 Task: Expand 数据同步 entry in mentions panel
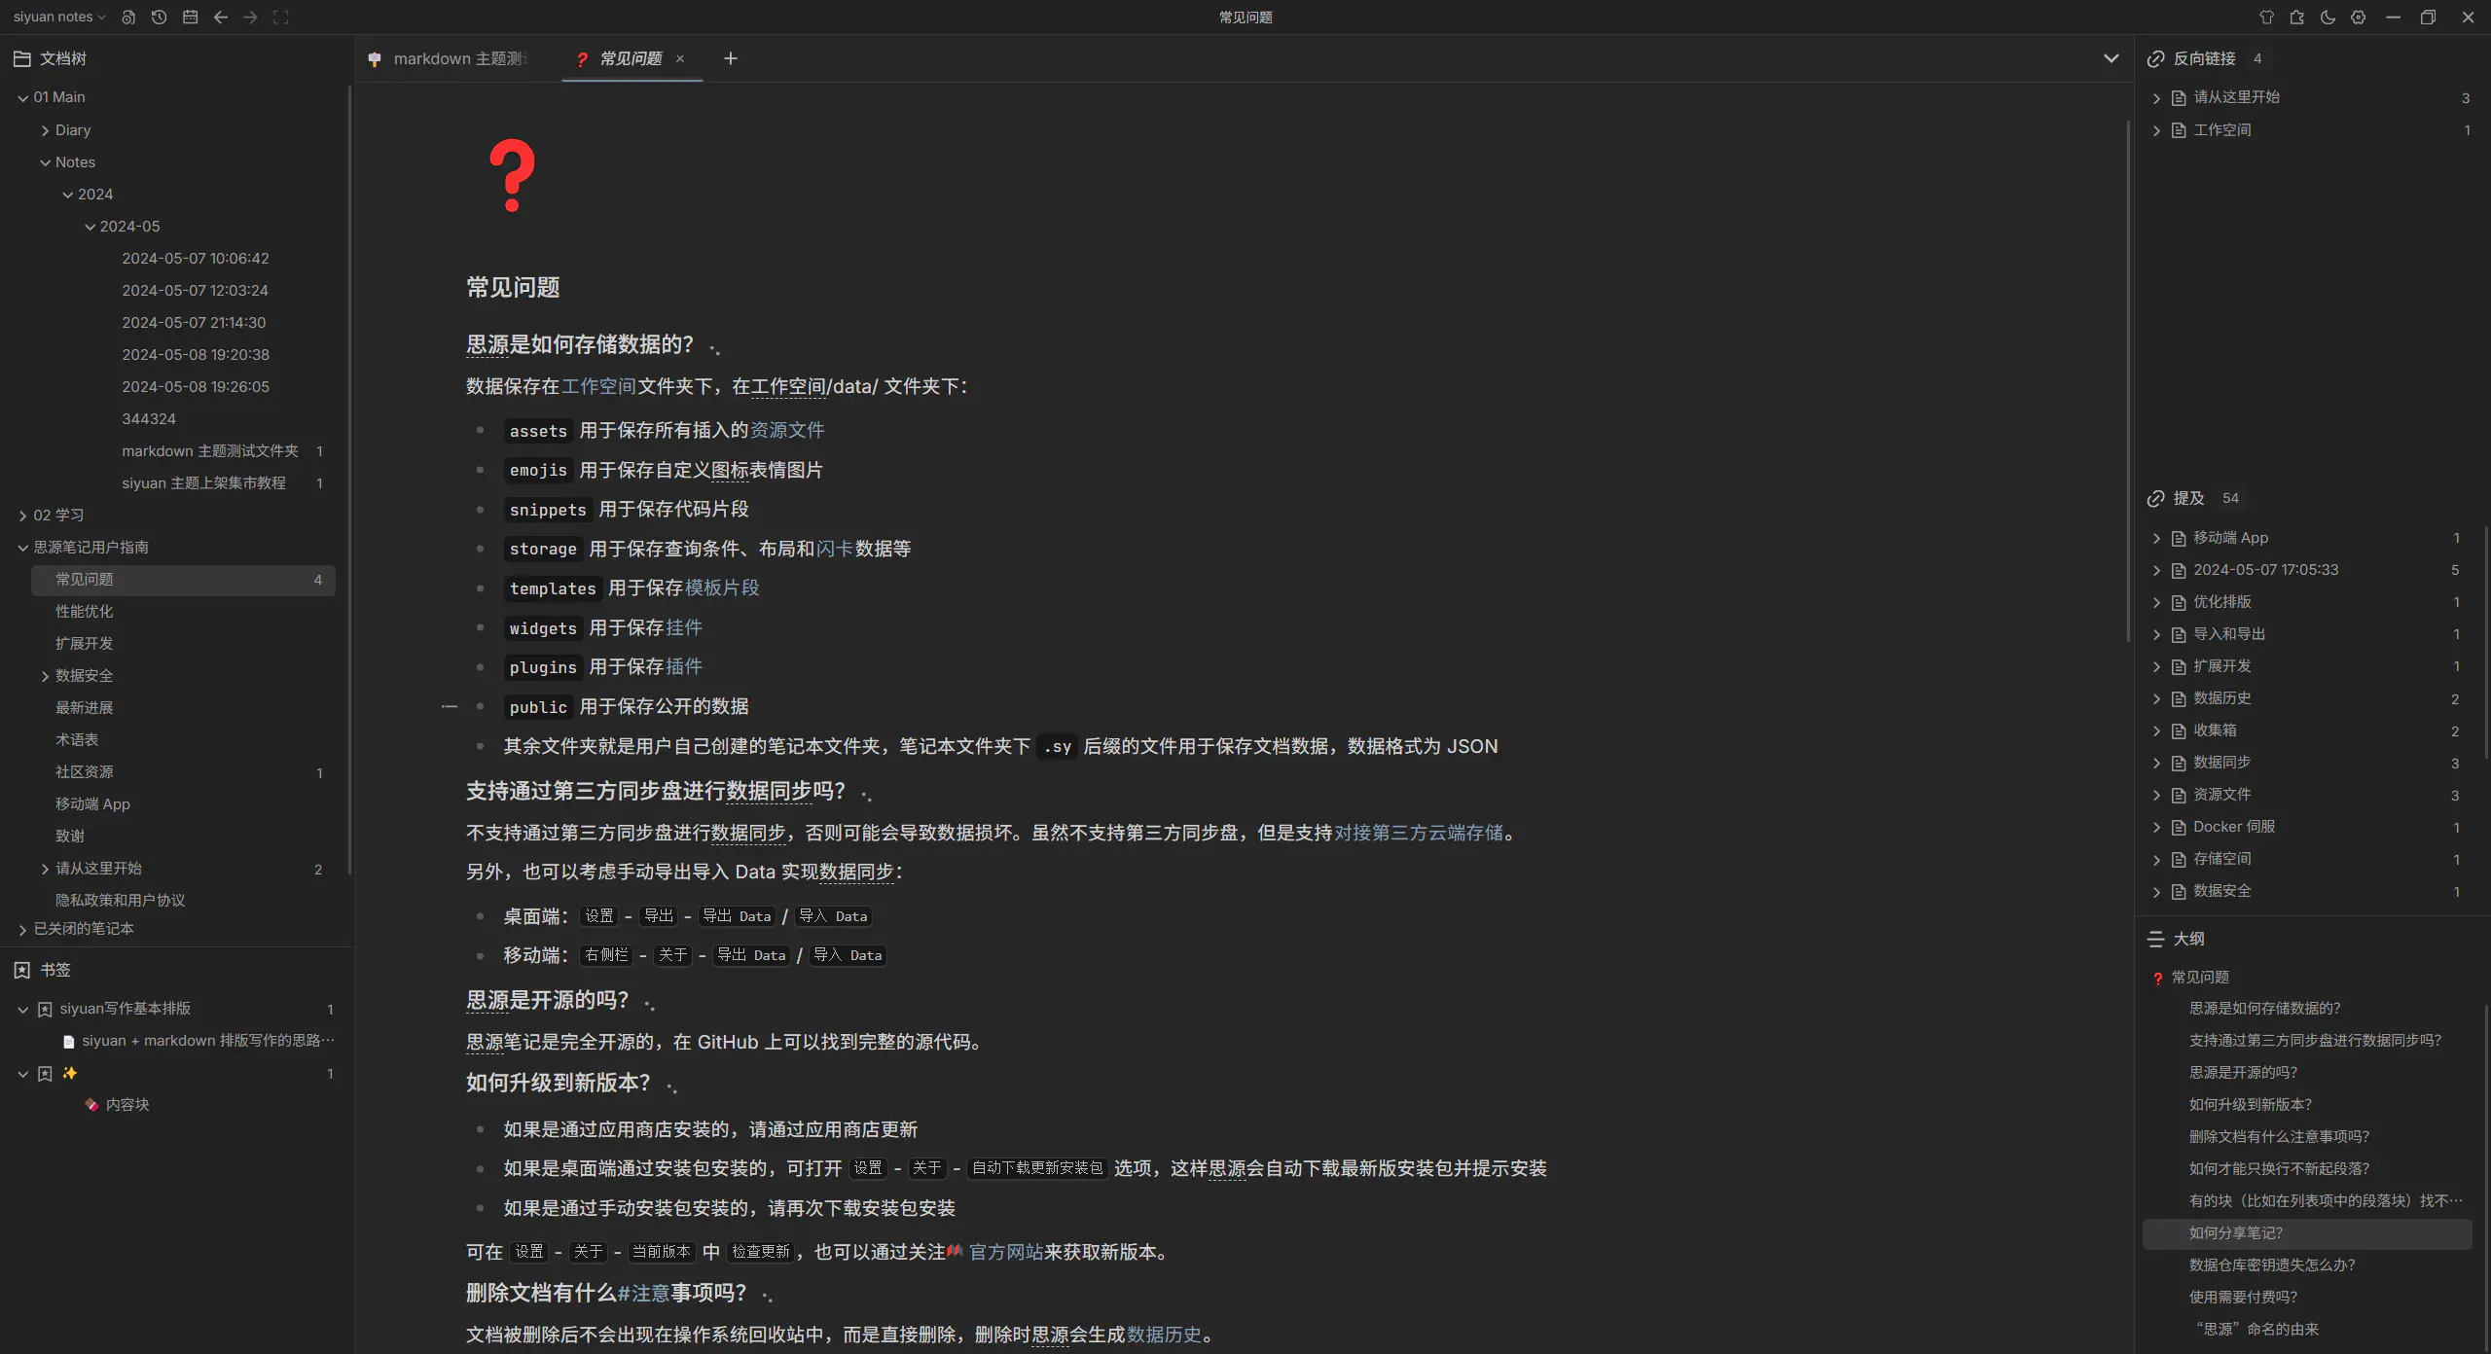coord(2156,764)
